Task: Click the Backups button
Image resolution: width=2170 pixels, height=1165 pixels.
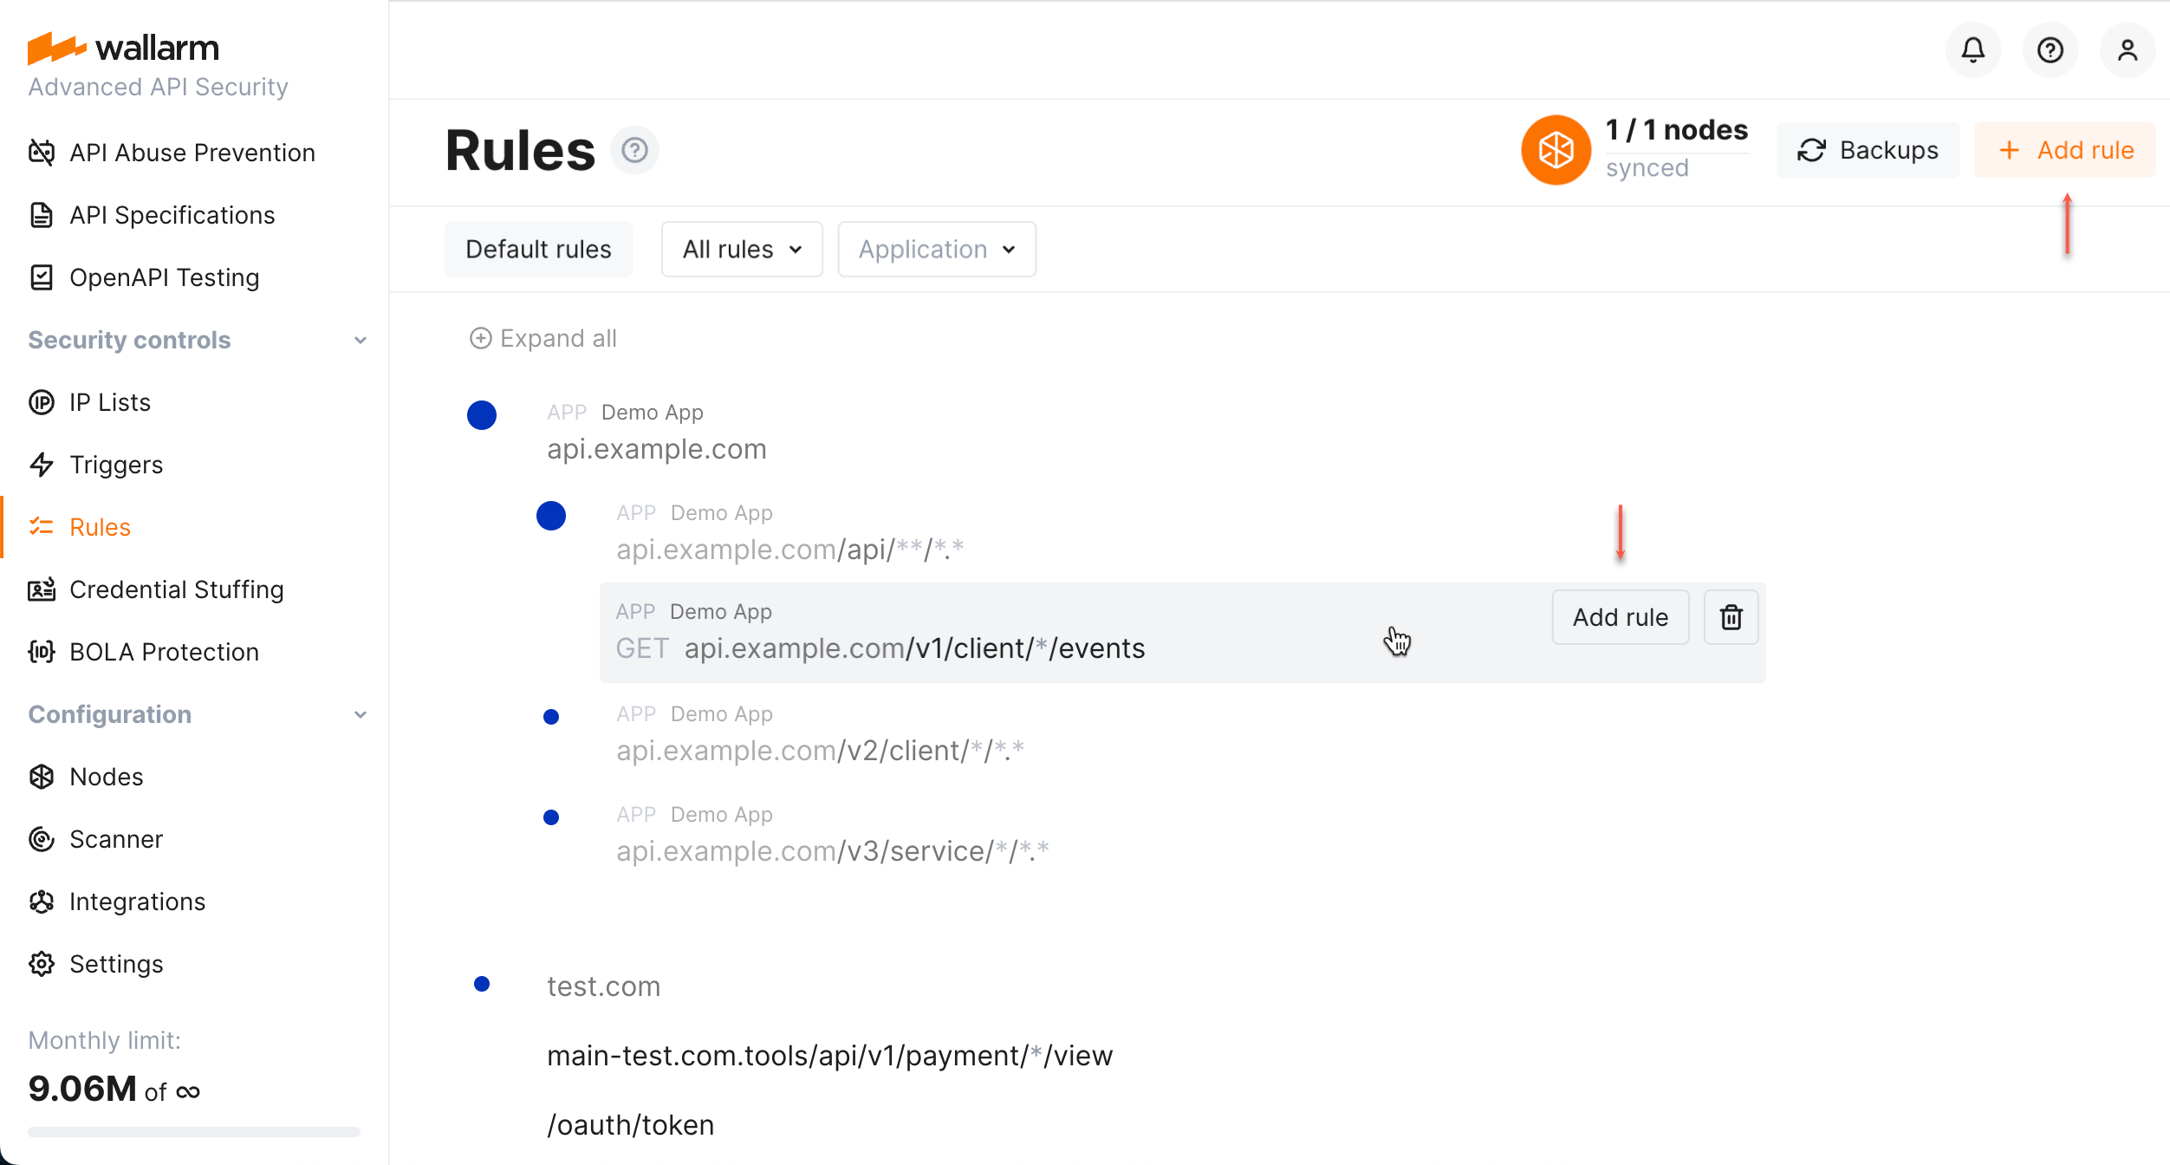Action: (1868, 150)
